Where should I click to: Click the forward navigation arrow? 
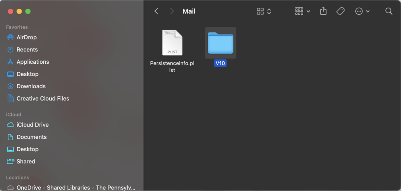172,11
